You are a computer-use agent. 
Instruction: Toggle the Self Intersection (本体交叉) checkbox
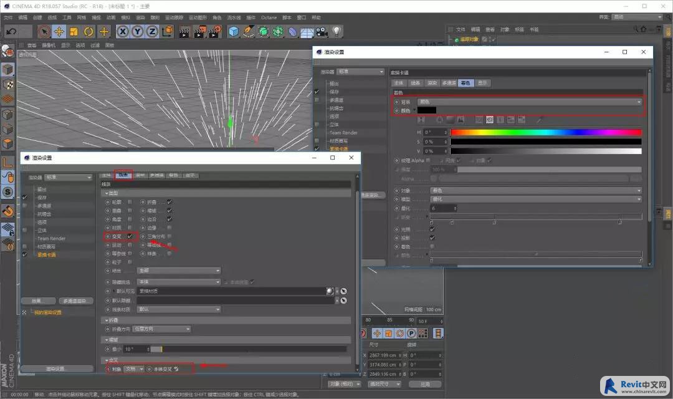coord(176,369)
